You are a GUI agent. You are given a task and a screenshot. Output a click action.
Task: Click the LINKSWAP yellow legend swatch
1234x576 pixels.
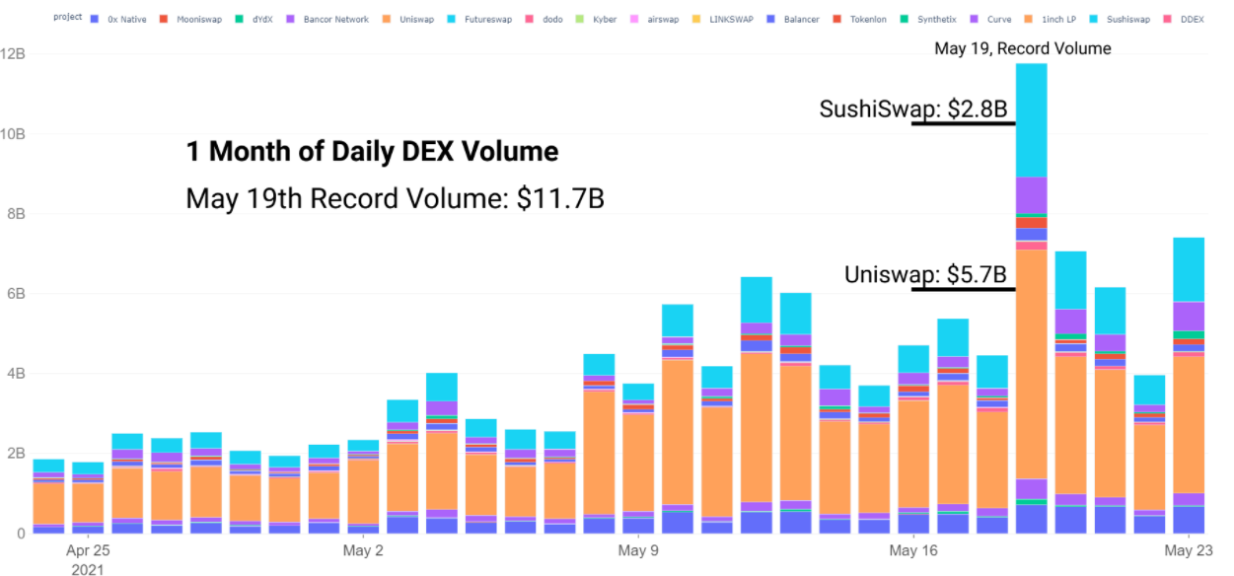697,19
